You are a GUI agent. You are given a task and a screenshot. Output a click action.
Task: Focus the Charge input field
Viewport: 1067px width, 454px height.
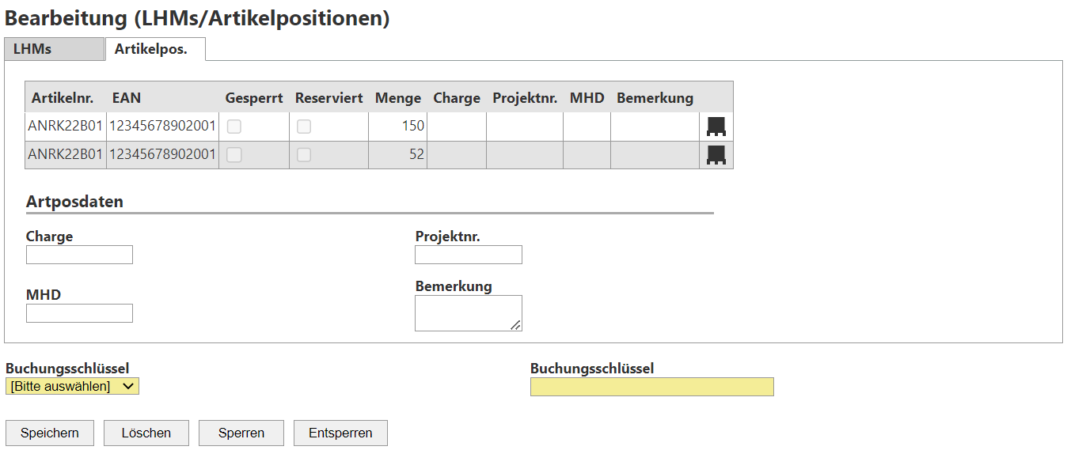79,255
